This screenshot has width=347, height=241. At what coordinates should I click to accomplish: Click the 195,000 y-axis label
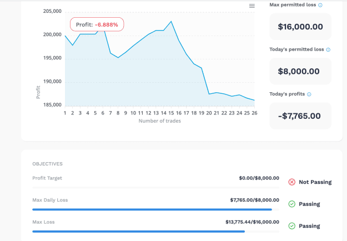[52, 58]
